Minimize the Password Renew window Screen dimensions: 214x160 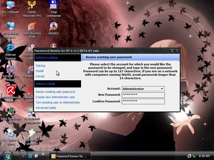coord(172,51)
